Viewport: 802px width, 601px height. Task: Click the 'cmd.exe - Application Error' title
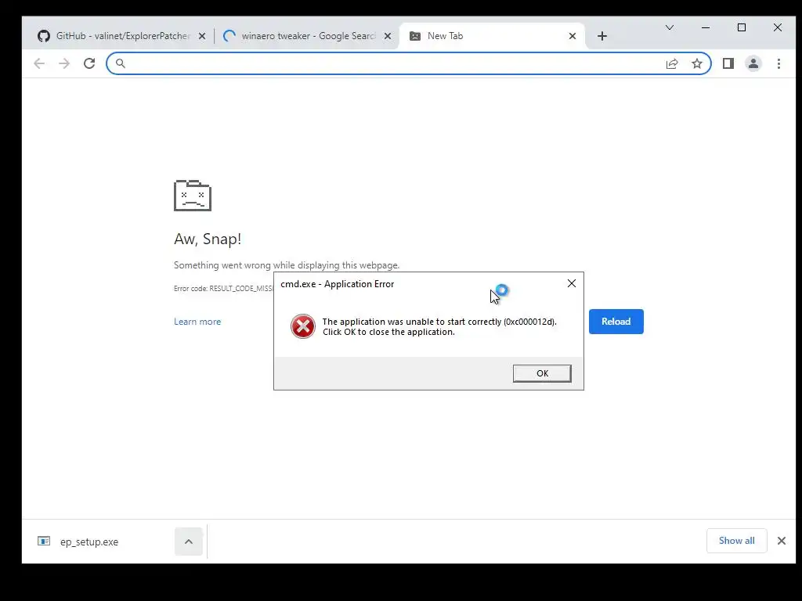click(337, 284)
